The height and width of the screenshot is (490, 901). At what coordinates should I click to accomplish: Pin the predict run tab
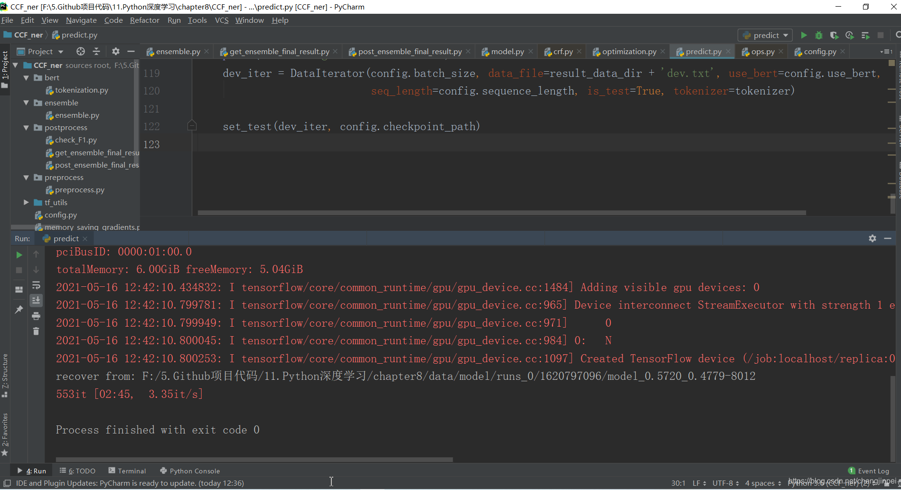[x=19, y=310]
